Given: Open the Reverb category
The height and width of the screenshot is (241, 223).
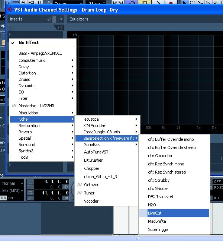Looking at the screenshot, I should (43, 132).
